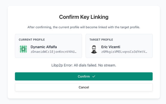Click the 'After confirming' description text
The image size is (166, 104).
(84, 27)
